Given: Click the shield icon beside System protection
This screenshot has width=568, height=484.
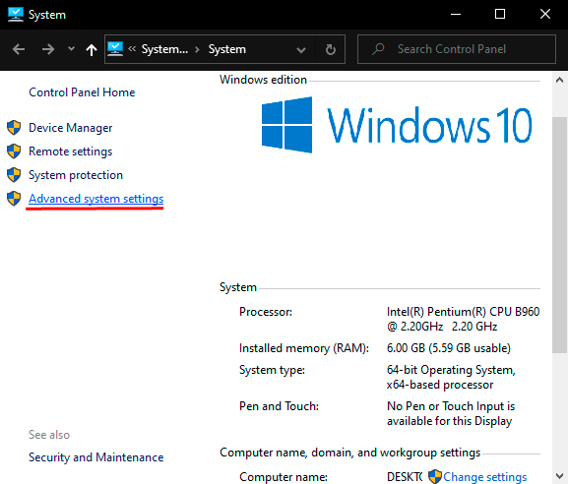Looking at the screenshot, I should click(x=14, y=175).
